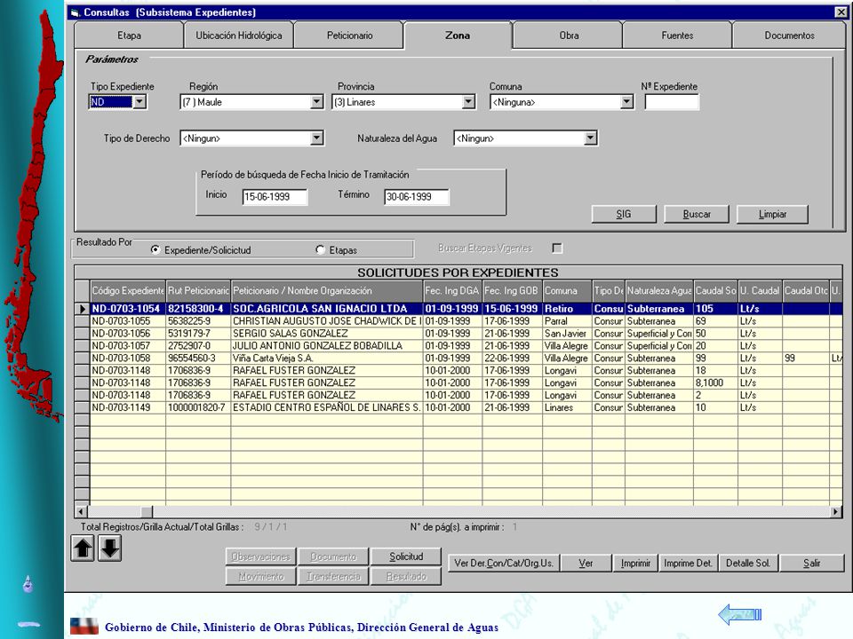The width and height of the screenshot is (853, 639).
Task: Click cell JULIO ANTONIO GONZALEZ BOBADILLA
Action: (x=327, y=345)
